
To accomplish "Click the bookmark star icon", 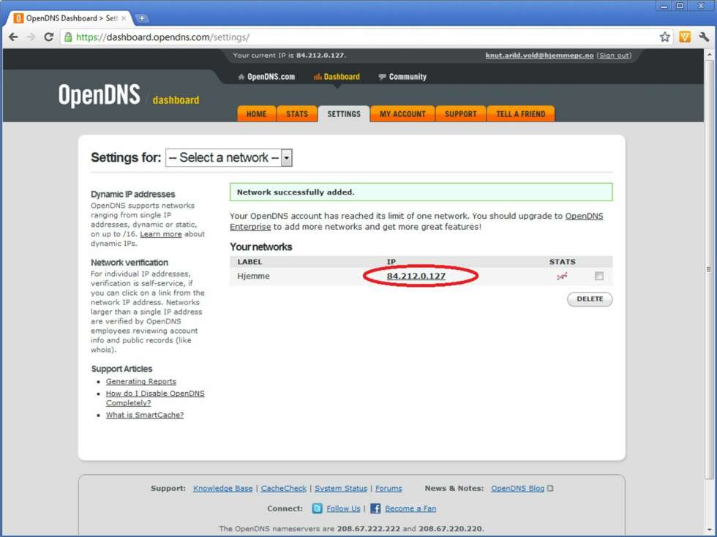I will (664, 37).
